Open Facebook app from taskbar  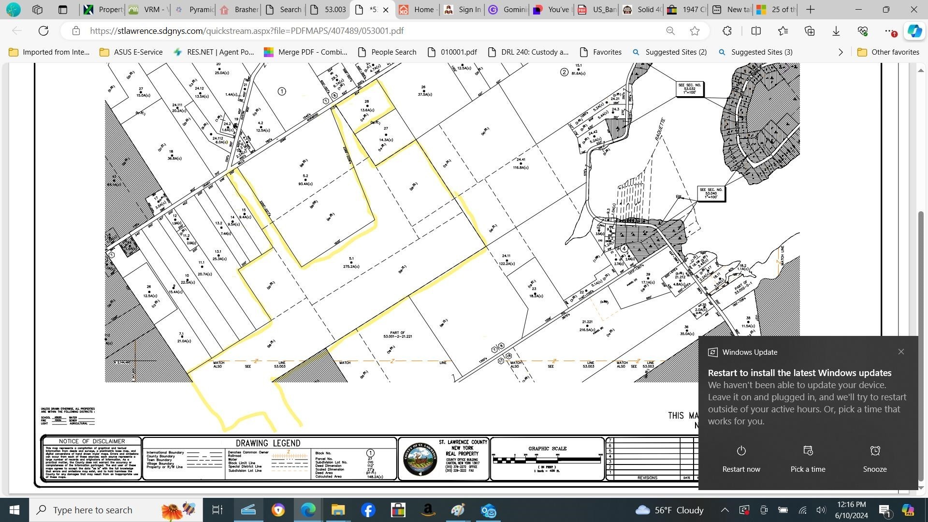point(368,510)
